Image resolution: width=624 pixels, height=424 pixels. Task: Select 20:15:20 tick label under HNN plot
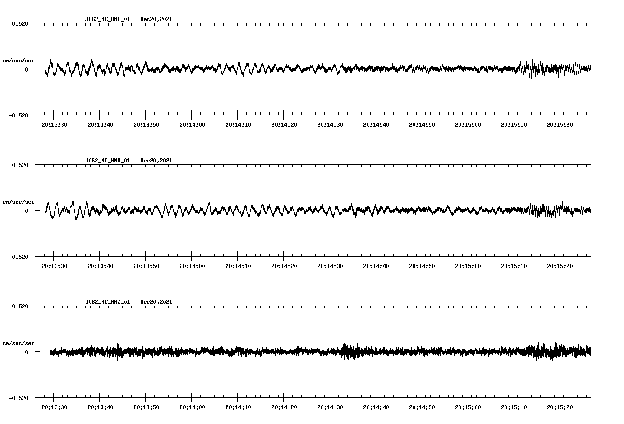(560, 266)
